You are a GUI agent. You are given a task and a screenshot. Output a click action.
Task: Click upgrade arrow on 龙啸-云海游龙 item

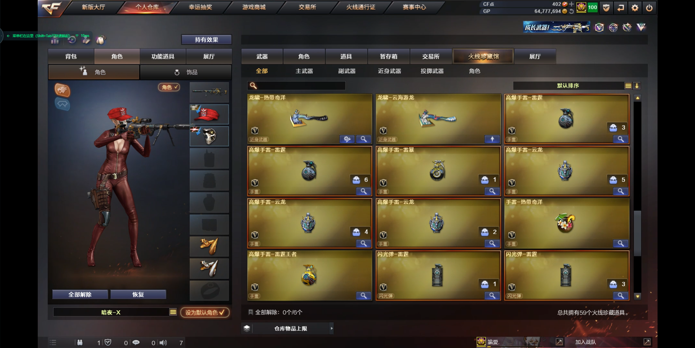(x=492, y=139)
